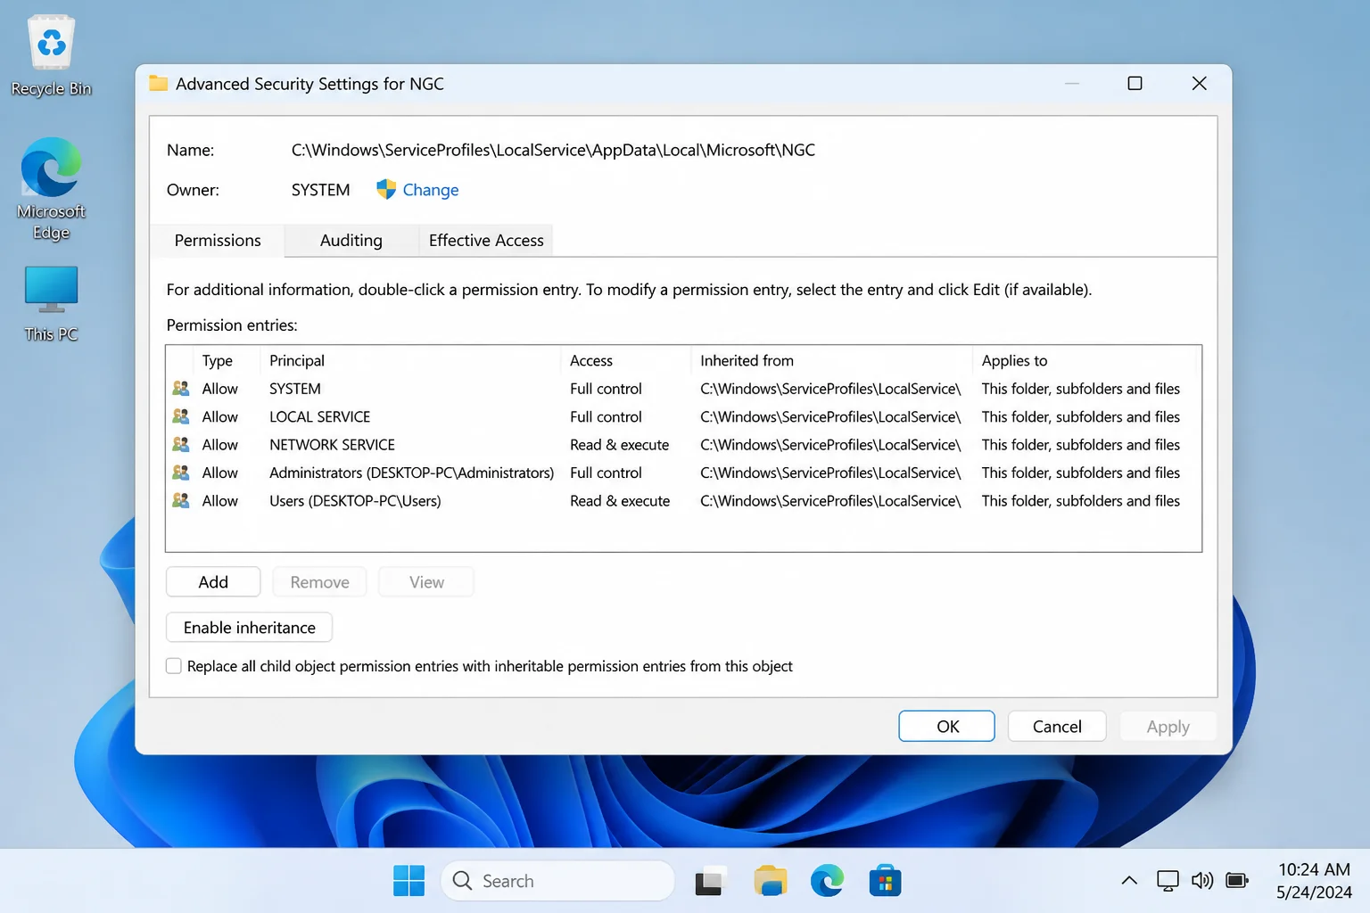Sort by Applies to column header

click(x=1084, y=360)
